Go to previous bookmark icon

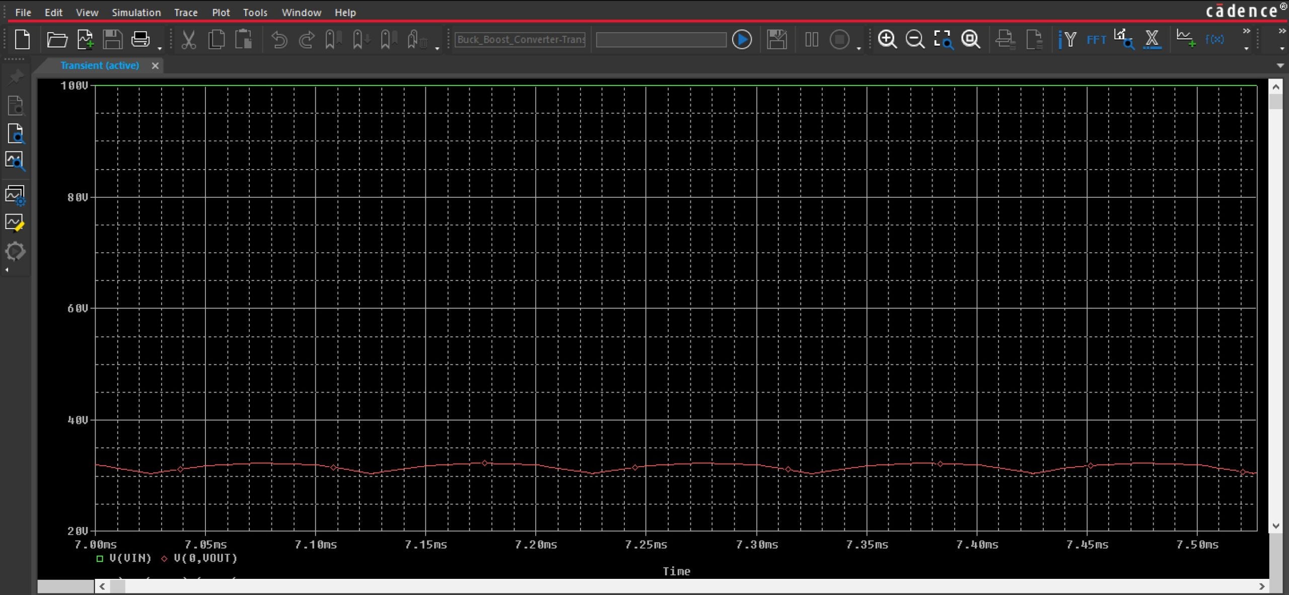[x=388, y=39]
